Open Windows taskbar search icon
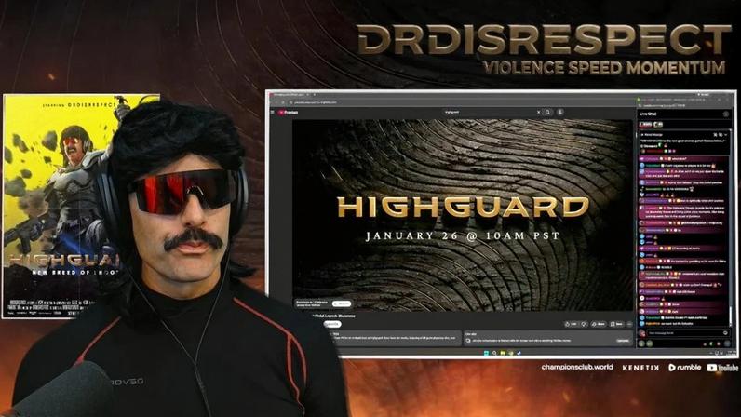Screen dimensions: 741x417 (x=494, y=353)
